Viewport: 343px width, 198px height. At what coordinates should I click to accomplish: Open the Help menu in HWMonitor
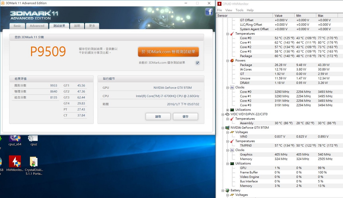tap(250, 10)
